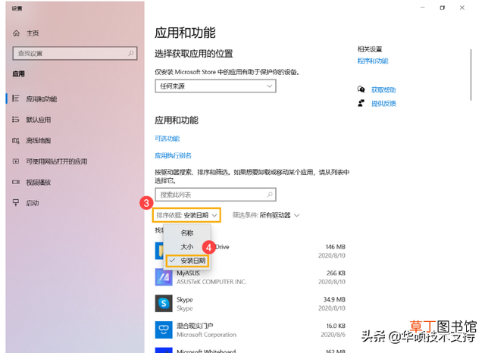Click Microsoft Corporation publisher text
The width and height of the screenshot is (485, 353).
(206, 335)
